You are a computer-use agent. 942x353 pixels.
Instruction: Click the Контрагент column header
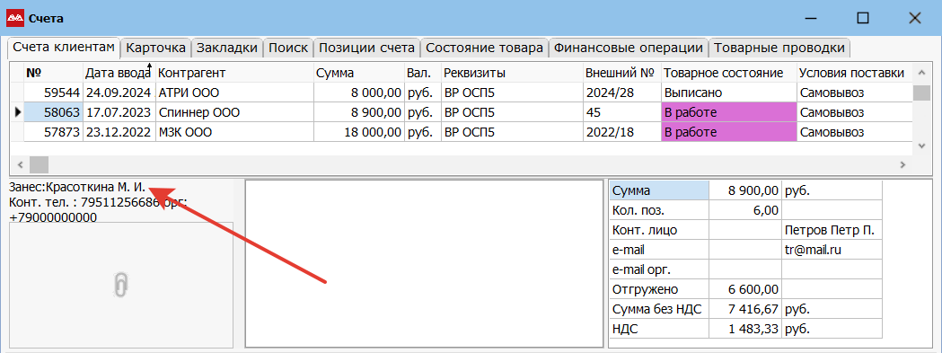point(233,74)
